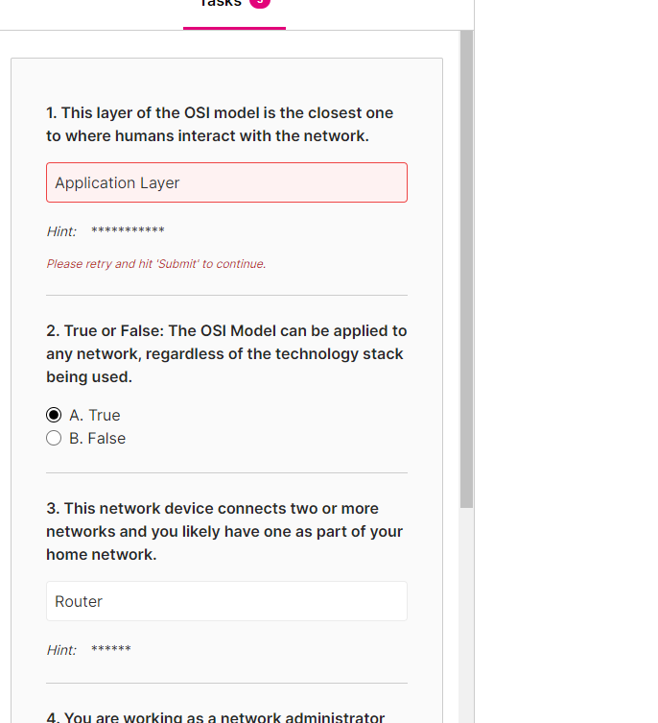
Task: Click the masked hint under Router field
Action: click(111, 650)
